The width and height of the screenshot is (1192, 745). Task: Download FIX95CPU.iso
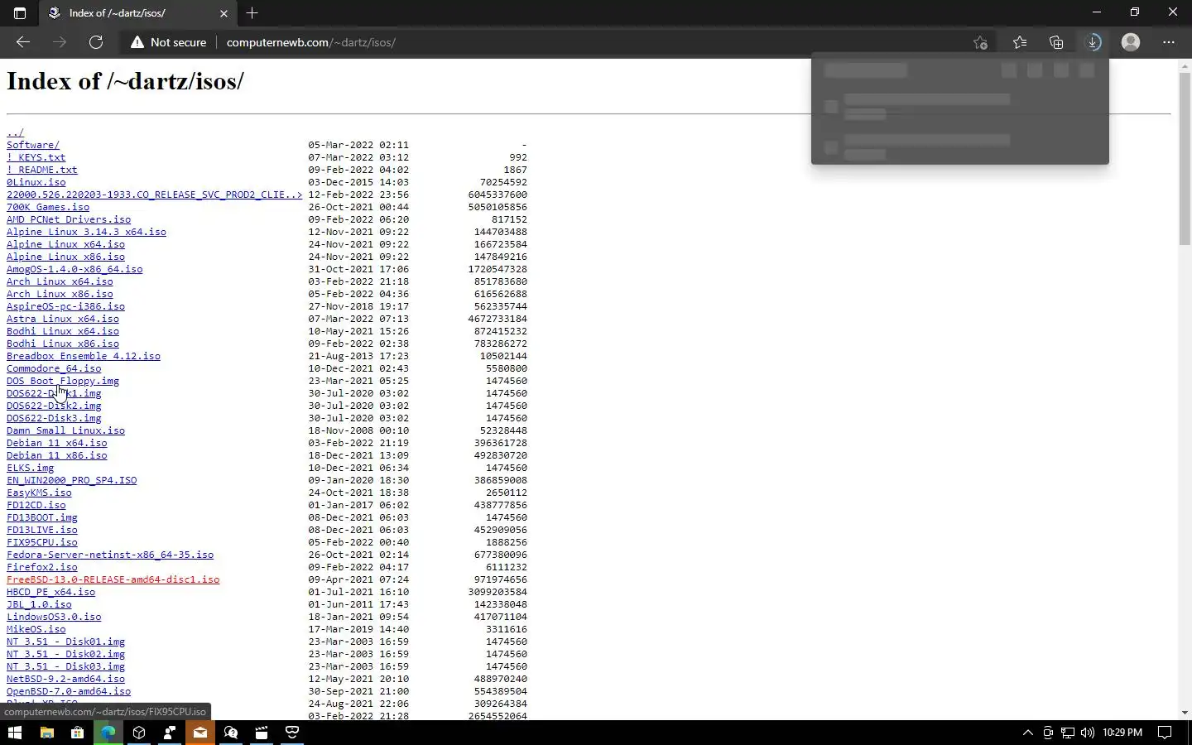[42, 542]
